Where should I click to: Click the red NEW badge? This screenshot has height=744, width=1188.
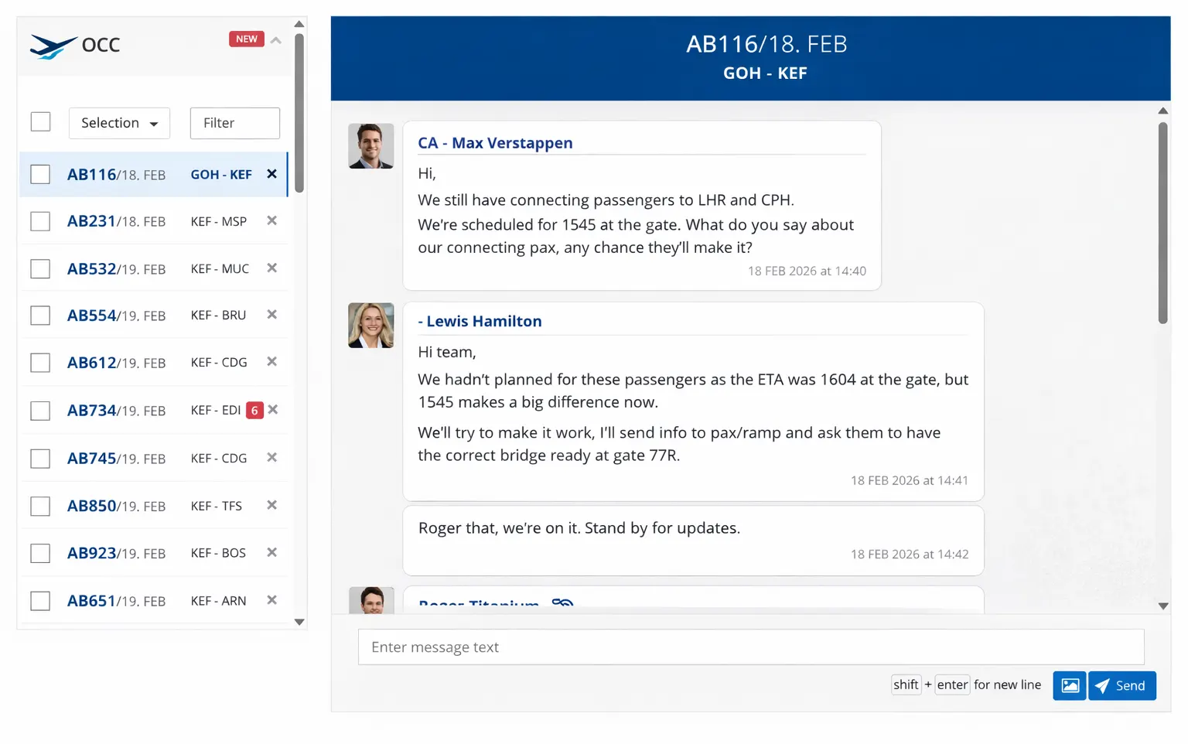(247, 39)
